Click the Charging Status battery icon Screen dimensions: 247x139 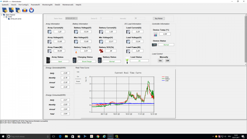coord(74,60)
